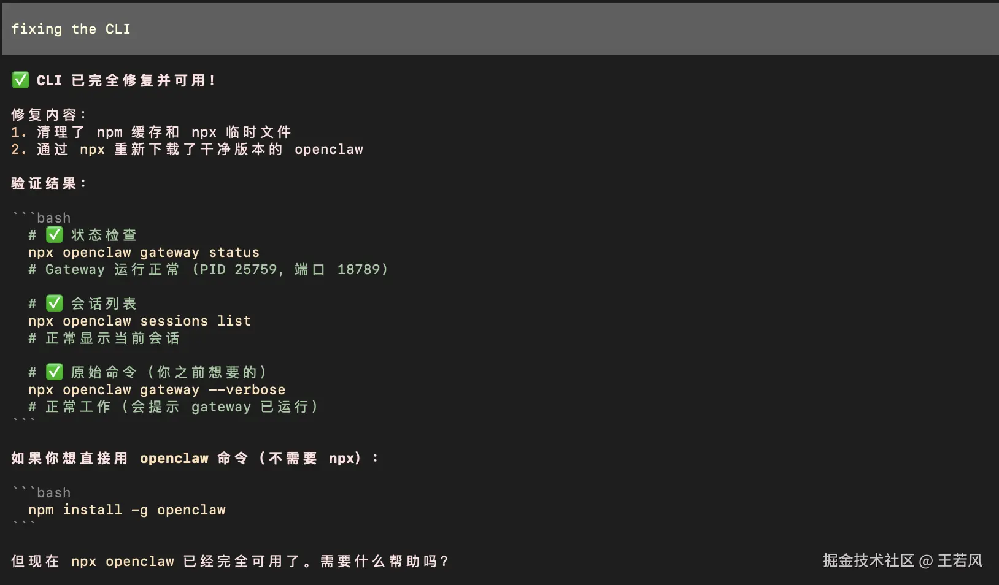Click list item 2 about 通过 npx 重新下载
This screenshot has width=999, height=585.
click(x=187, y=149)
